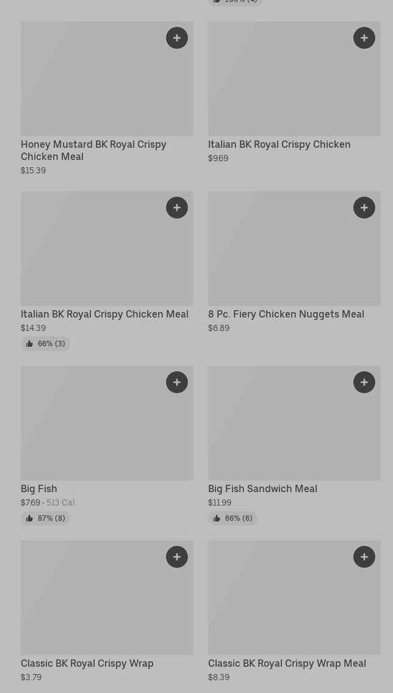Screen dimensions: 393x693
Task: Open Italian BK Royal Crispy Chicken title
Action: click(x=279, y=145)
